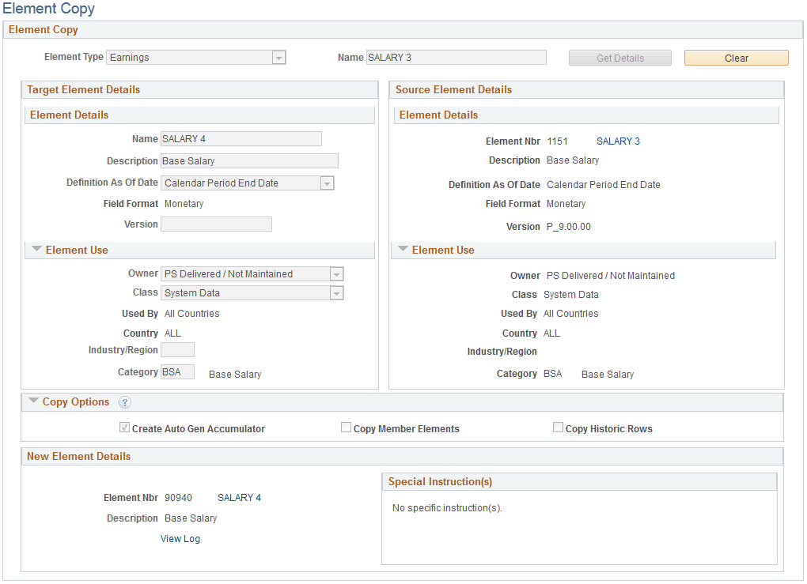Toggle Create Auto Gen Accumulator
The width and height of the screenshot is (807, 584).
pos(124,427)
